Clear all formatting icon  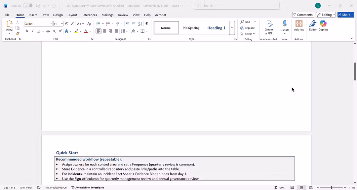[x=89, y=24]
